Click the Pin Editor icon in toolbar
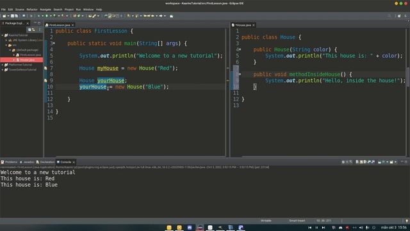Image resolution: width=410 pixels, height=231 pixels. coord(171,16)
